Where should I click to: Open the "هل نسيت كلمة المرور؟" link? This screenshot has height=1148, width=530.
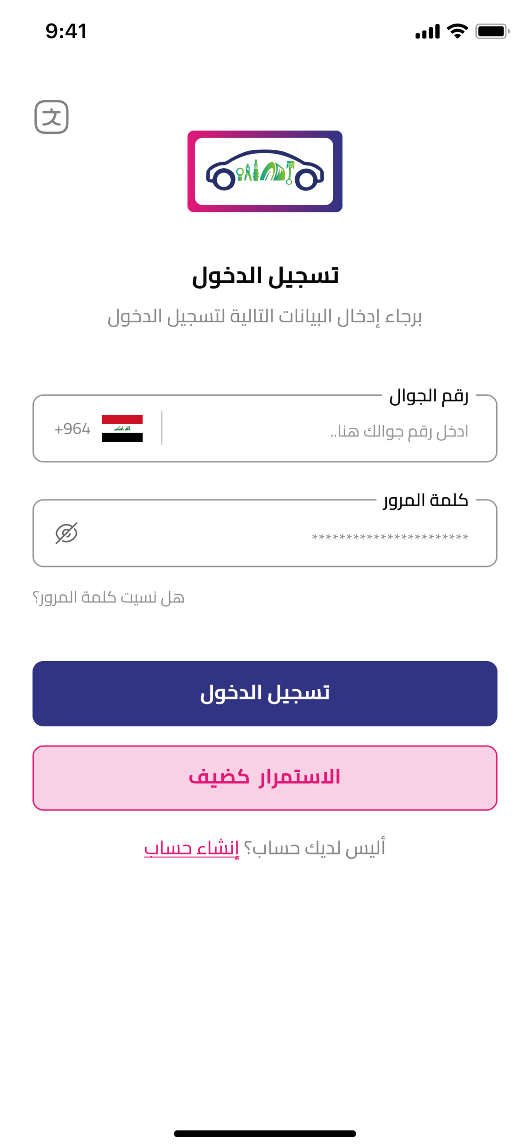[108, 598]
